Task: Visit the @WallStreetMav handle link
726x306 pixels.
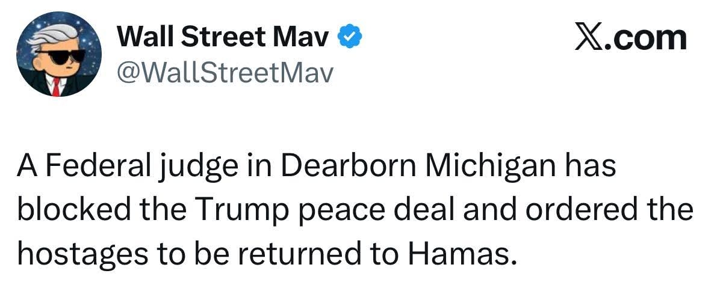Action: click(x=225, y=73)
